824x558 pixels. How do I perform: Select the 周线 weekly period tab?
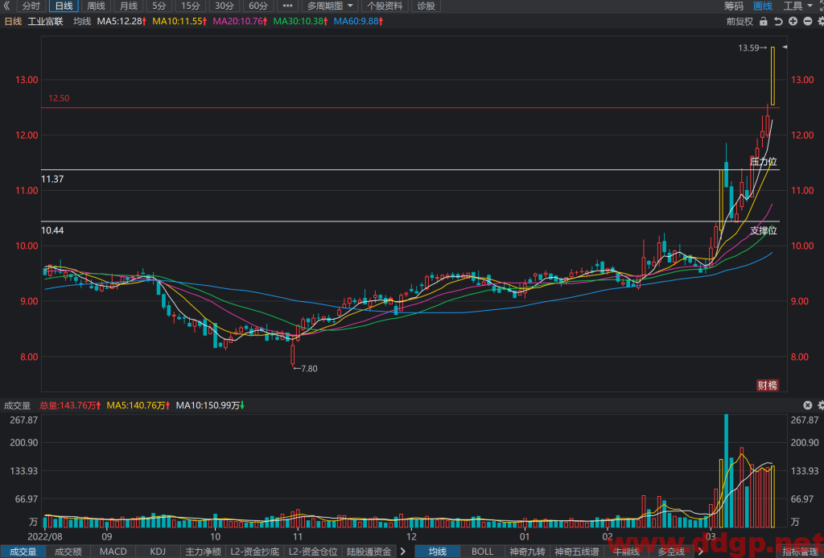tap(97, 6)
